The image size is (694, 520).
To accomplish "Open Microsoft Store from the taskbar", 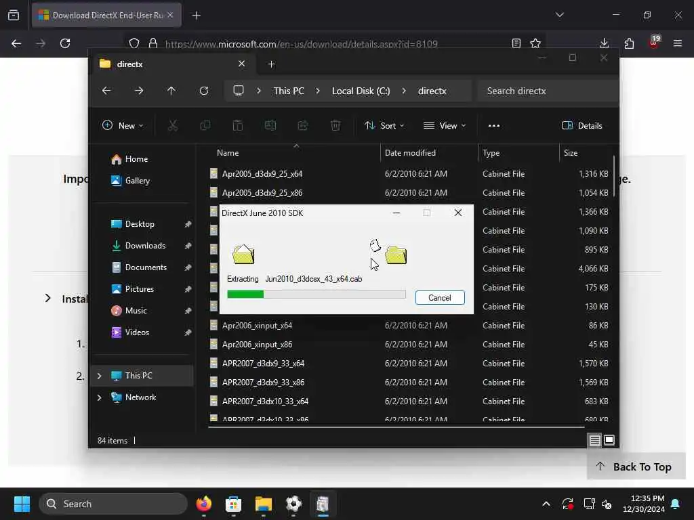I will click(233, 504).
